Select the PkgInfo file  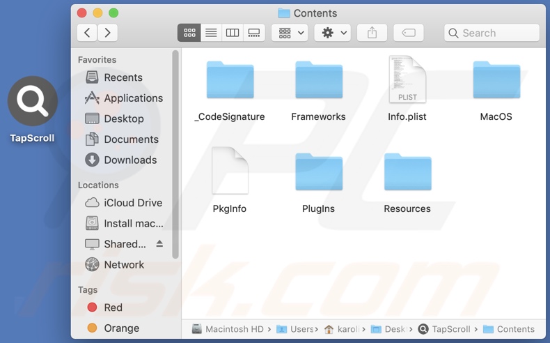pyautogui.click(x=230, y=181)
